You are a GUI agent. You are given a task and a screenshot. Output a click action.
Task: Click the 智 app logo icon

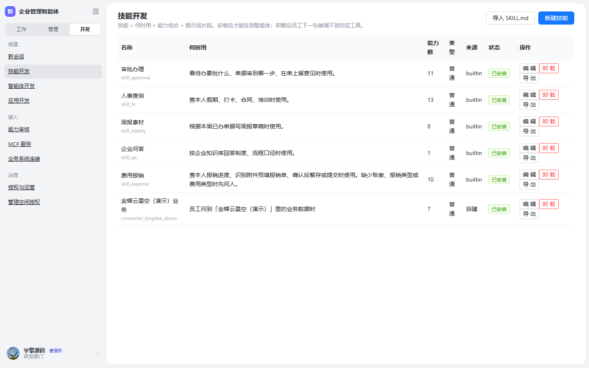pyautogui.click(x=10, y=11)
